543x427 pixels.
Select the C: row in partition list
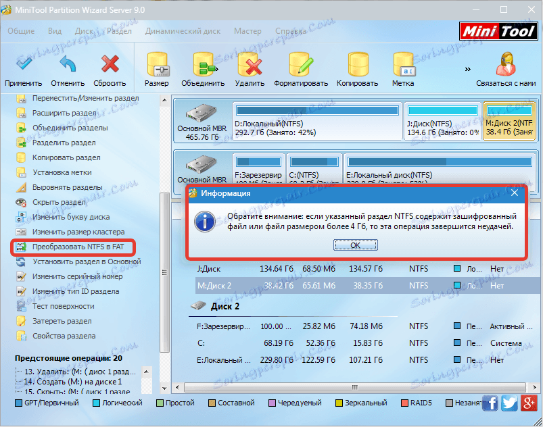(x=368, y=343)
